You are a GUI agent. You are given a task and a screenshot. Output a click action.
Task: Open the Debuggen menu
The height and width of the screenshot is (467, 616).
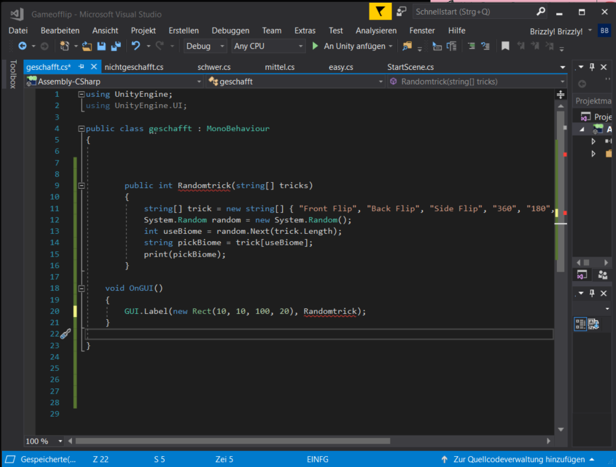(x=230, y=30)
